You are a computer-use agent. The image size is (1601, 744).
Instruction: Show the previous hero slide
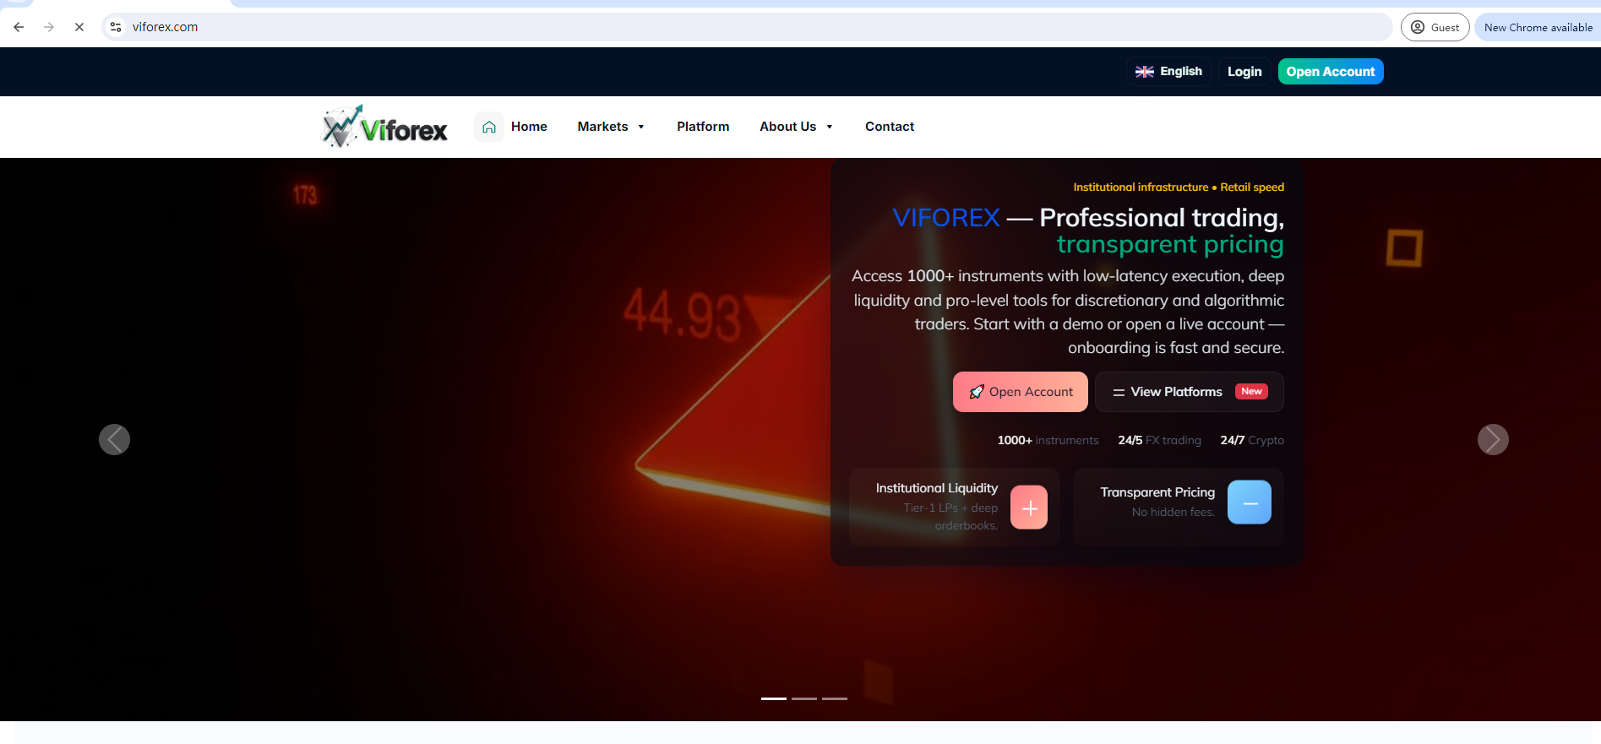pyautogui.click(x=114, y=439)
